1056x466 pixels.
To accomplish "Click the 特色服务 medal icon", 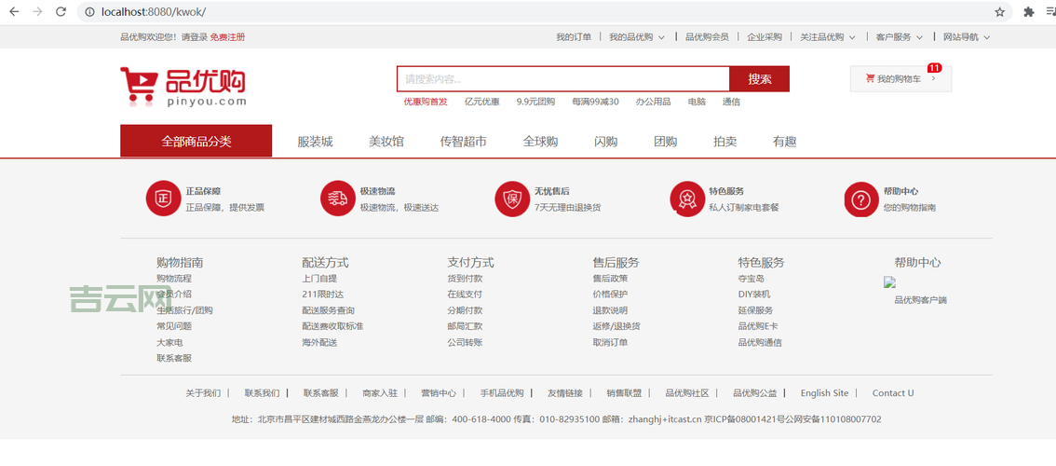I will click(x=687, y=199).
